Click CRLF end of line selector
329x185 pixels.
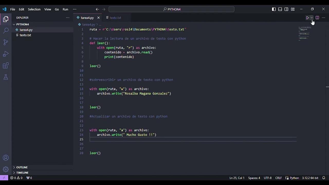pos(278,178)
